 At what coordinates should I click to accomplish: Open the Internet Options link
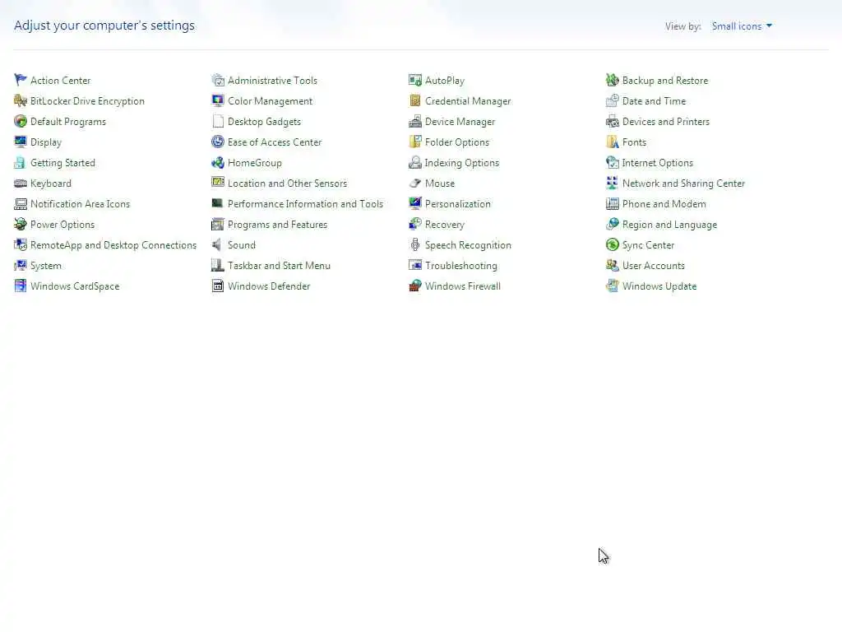(x=657, y=163)
